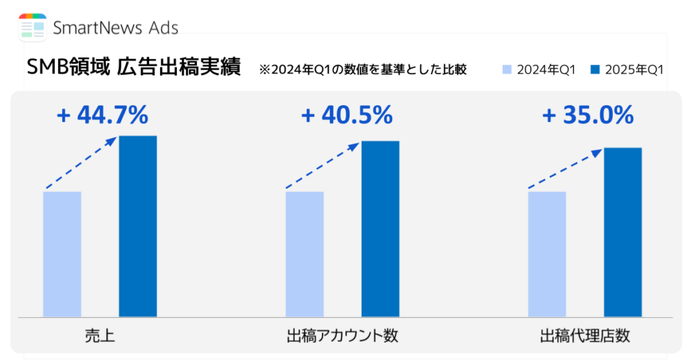This screenshot has width=691, height=361.
Task: Click the SmartNews Ads logo icon
Action: point(32,27)
